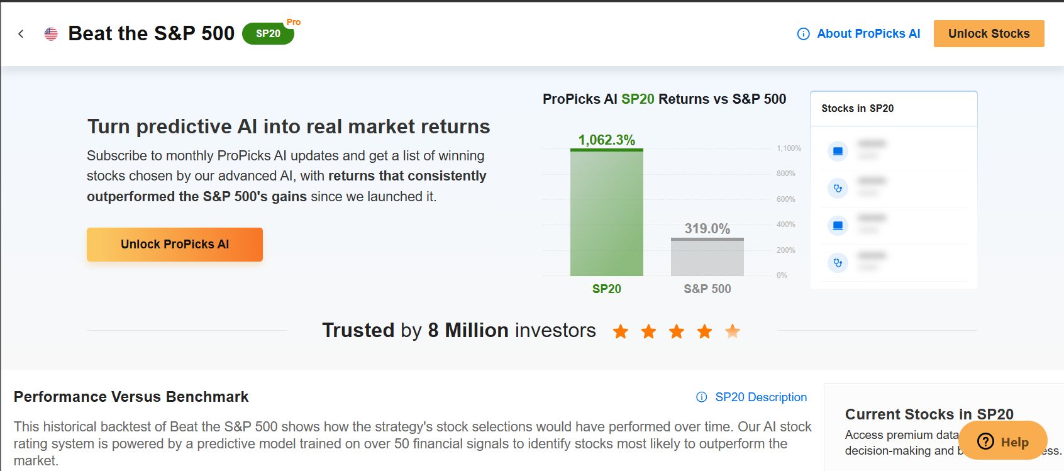Click the Unlock Stocks button

click(x=989, y=33)
